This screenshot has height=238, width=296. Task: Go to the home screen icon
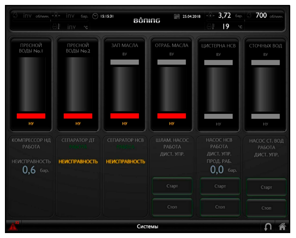(282, 226)
